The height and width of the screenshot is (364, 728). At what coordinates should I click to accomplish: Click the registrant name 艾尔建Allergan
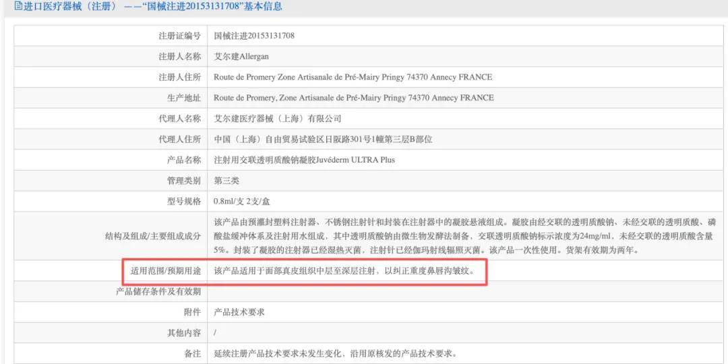click(241, 57)
